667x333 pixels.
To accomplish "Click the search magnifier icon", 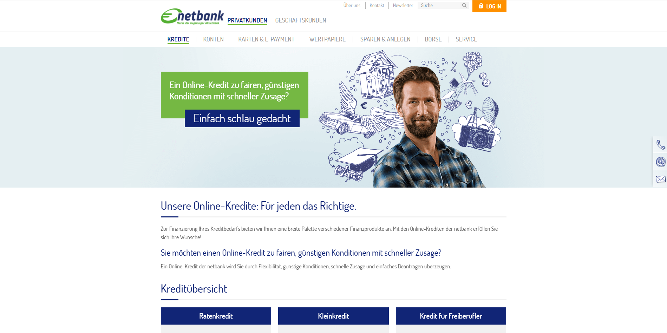I will (464, 5).
